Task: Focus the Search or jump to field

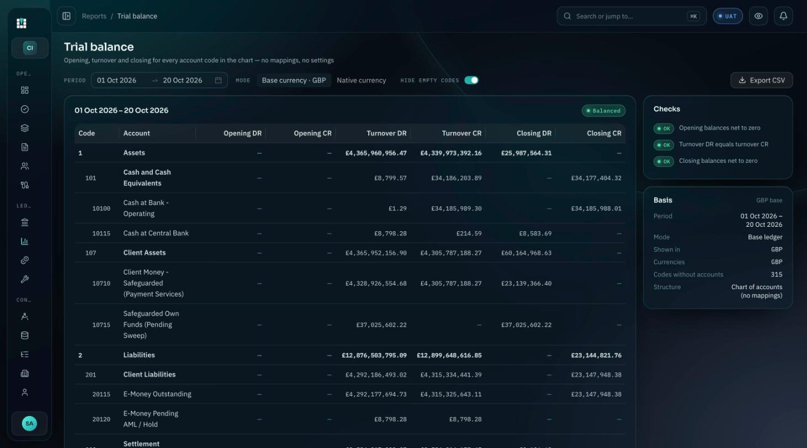Action: point(631,16)
